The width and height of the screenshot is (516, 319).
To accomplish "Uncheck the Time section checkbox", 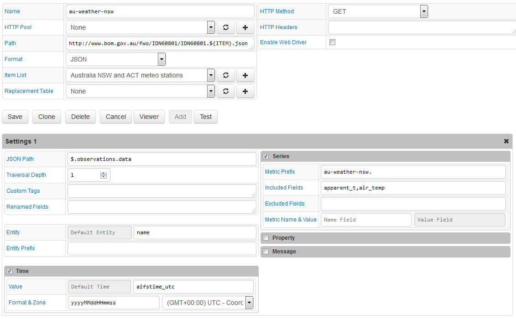I will click(x=10, y=271).
